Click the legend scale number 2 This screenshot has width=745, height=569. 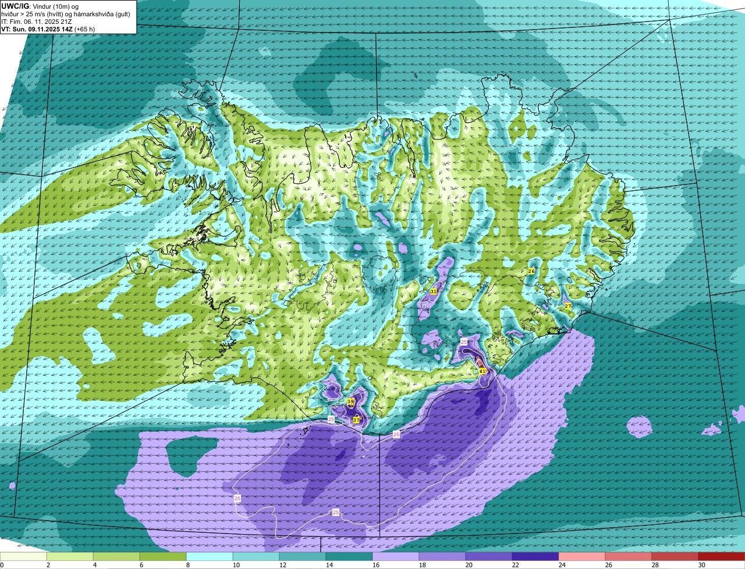[x=48, y=565]
